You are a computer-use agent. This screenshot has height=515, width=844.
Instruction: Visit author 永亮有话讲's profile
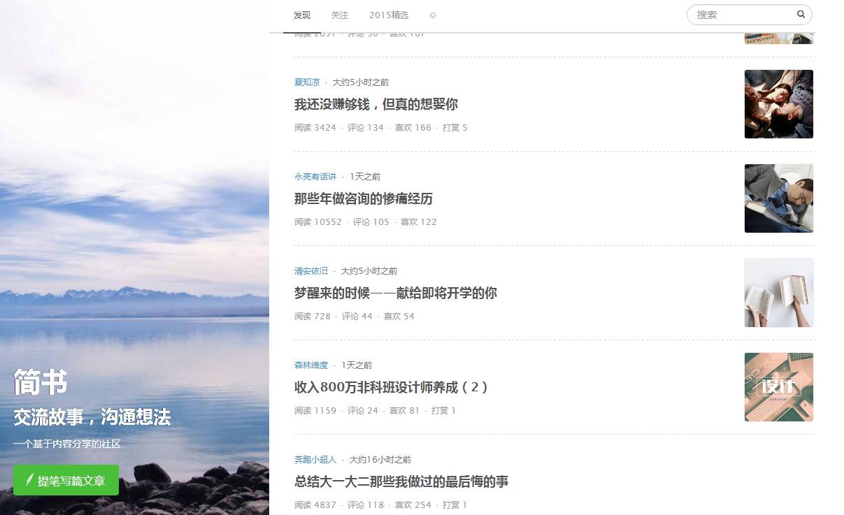tap(315, 176)
